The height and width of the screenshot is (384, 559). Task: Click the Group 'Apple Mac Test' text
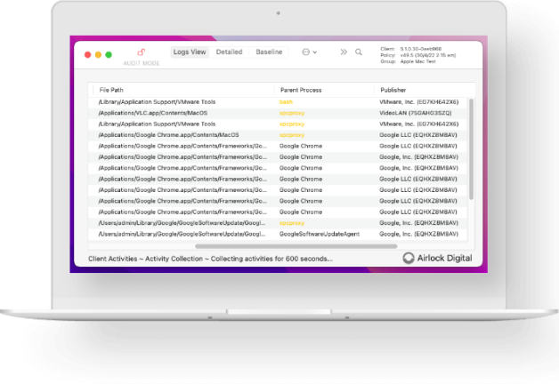[417, 61]
